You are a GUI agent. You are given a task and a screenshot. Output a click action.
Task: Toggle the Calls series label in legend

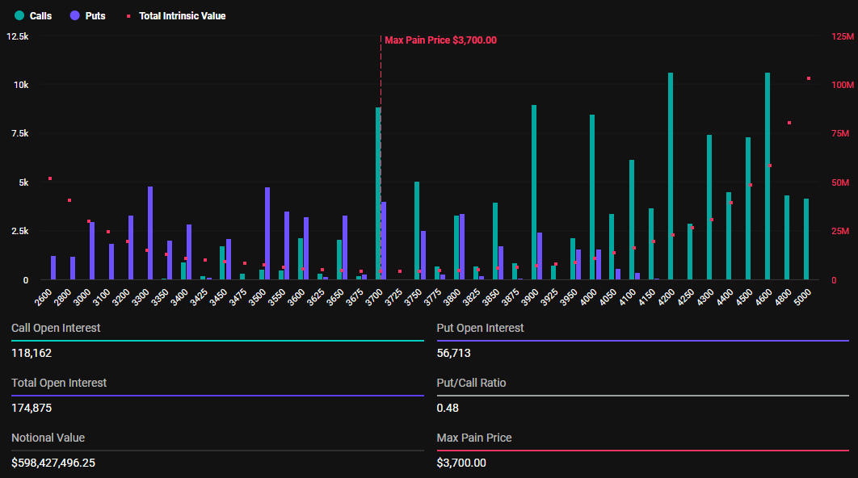click(40, 16)
